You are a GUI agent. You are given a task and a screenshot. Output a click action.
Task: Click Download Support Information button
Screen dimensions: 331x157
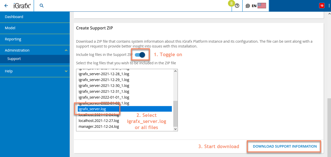[285, 146]
